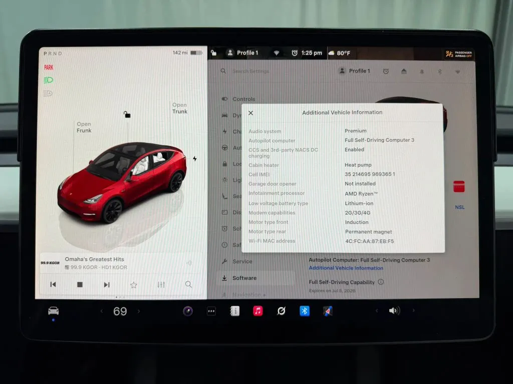513x384 pixels.
Task: Tap the Passenger Airbag Off indicator
Action: 459,54
